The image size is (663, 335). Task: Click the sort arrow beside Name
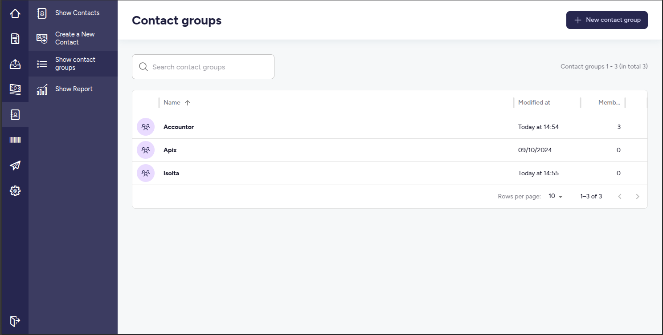pyautogui.click(x=188, y=102)
